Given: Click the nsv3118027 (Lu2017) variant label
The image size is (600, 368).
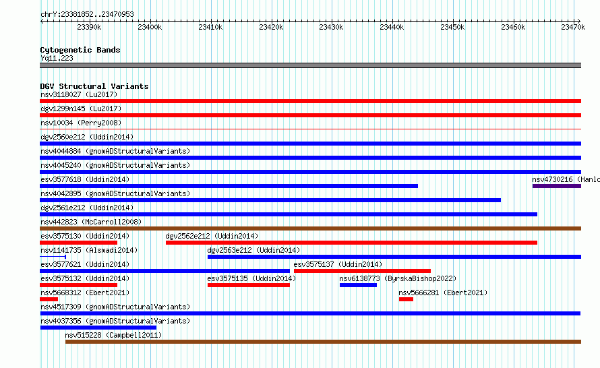Looking at the screenshot, I should (x=79, y=94).
